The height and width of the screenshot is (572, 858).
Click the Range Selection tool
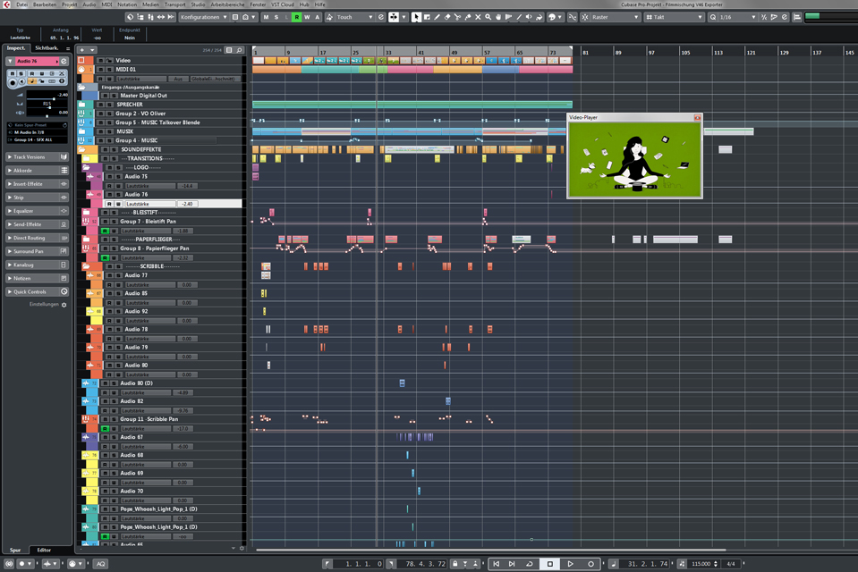point(427,17)
